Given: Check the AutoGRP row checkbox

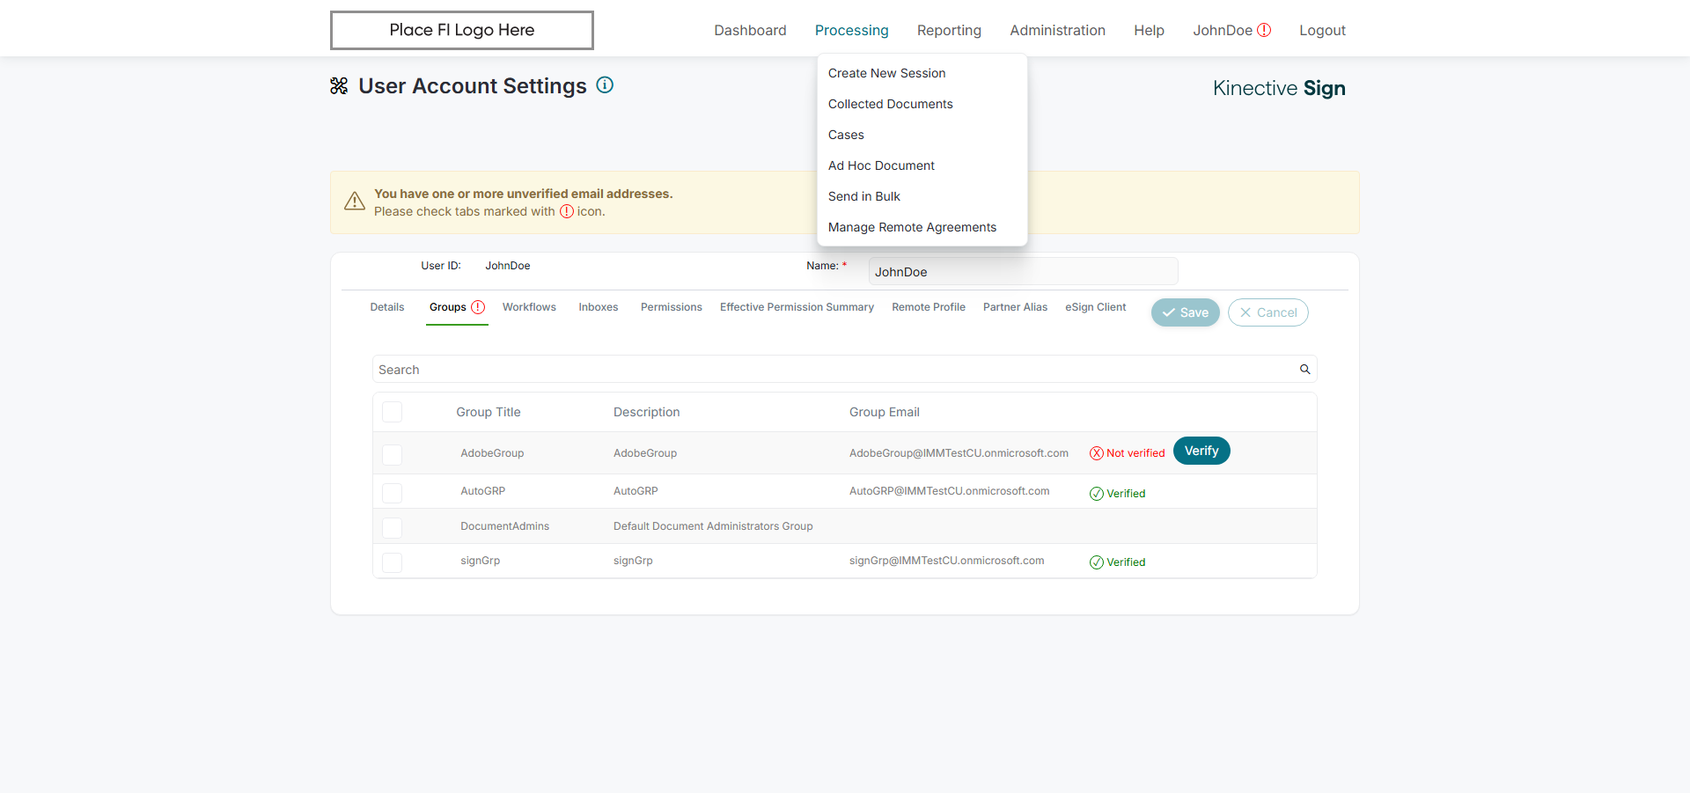Looking at the screenshot, I should [x=393, y=493].
